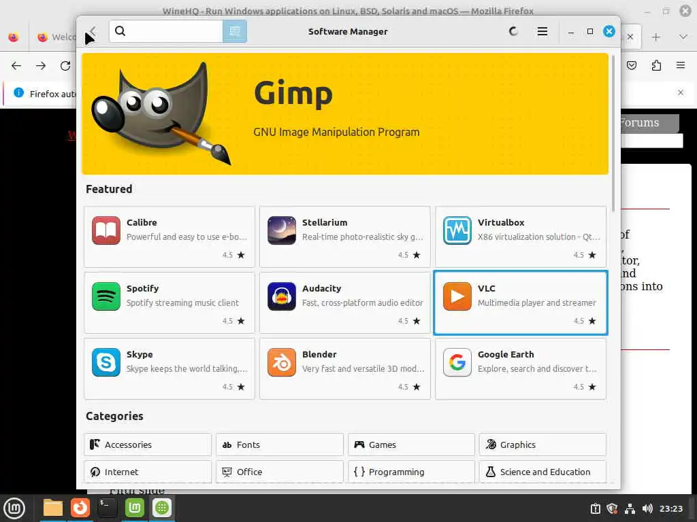Open the Internet category
The image size is (697, 522).
tap(148, 472)
